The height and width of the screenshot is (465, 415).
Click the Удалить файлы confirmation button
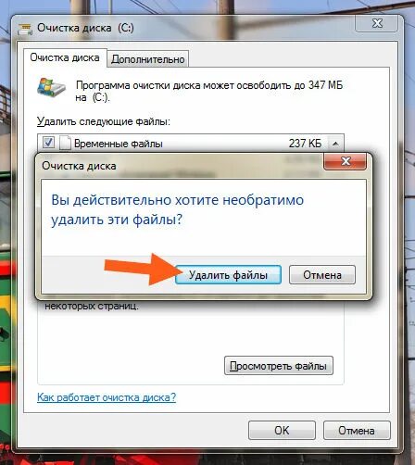pos(228,274)
